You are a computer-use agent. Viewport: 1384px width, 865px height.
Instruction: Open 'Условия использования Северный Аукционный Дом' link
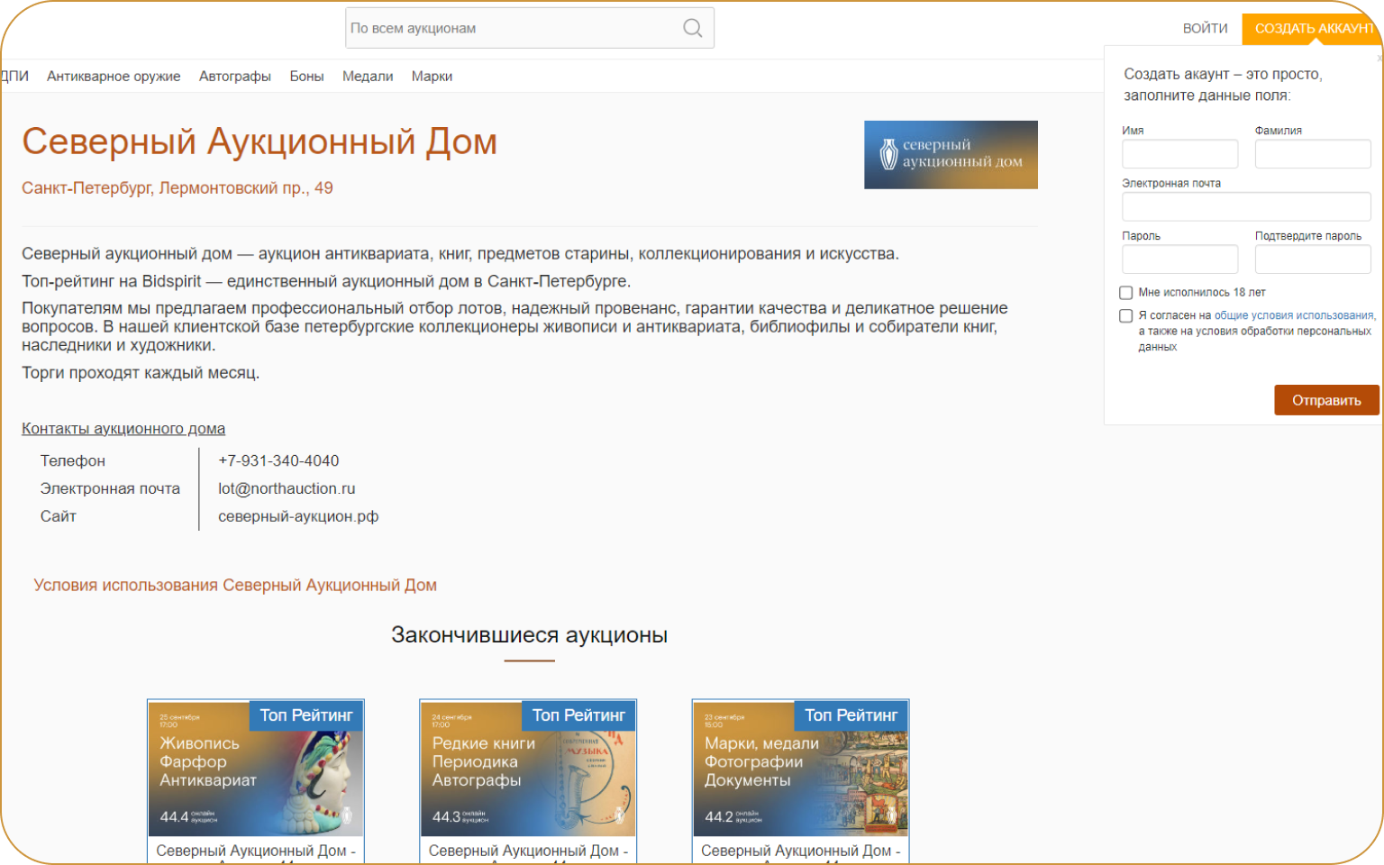[x=235, y=585]
